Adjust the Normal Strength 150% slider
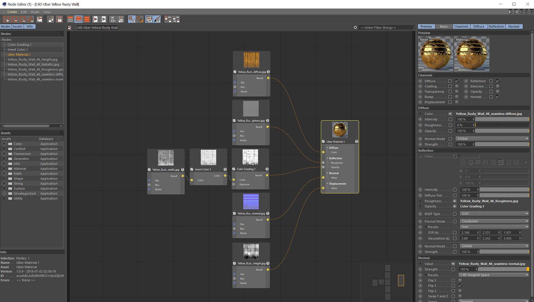The height and width of the screenshot is (302, 534). (504, 270)
